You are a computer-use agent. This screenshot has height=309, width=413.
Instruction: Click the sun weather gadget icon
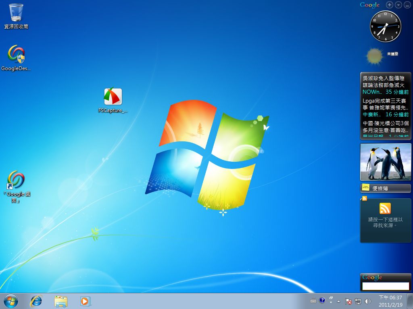pos(374,56)
